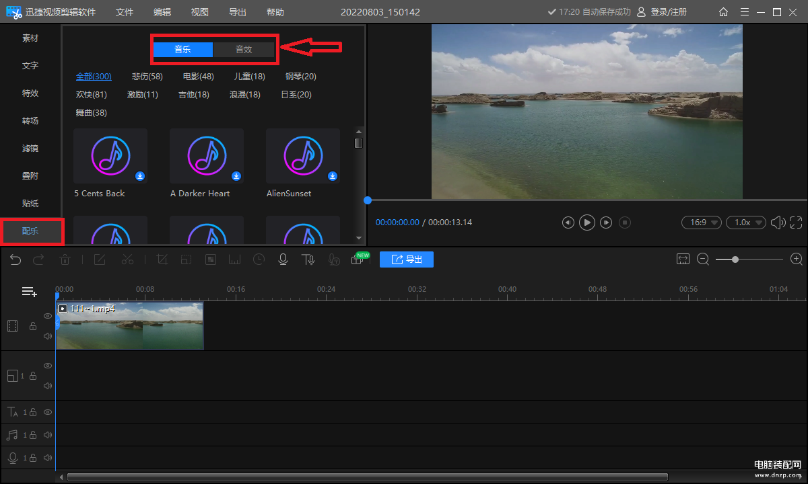Image resolution: width=808 pixels, height=484 pixels.
Task: Toggle fullscreen preview icon
Action: [796, 223]
